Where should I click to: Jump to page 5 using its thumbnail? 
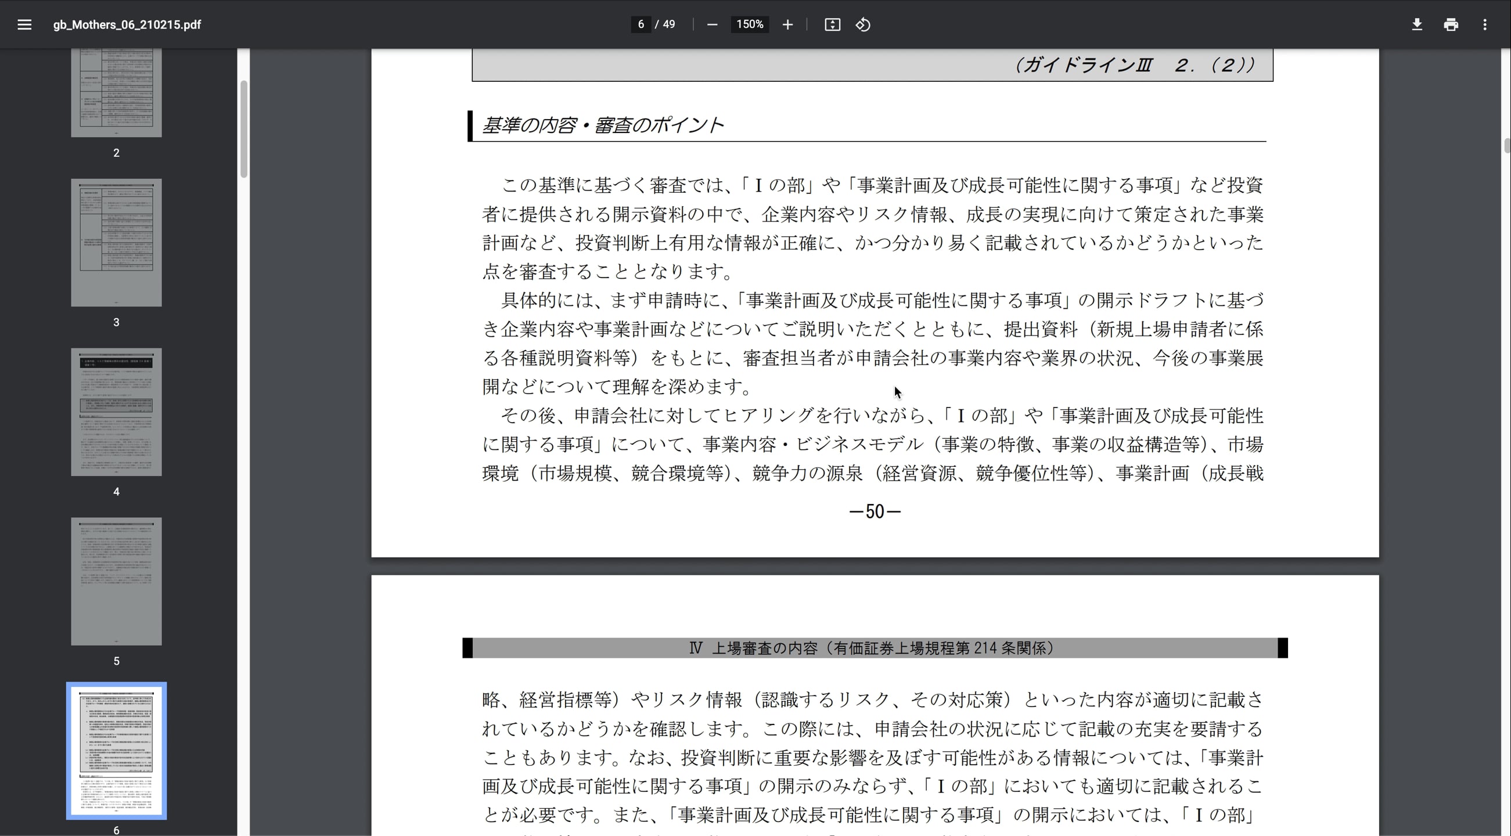(116, 581)
